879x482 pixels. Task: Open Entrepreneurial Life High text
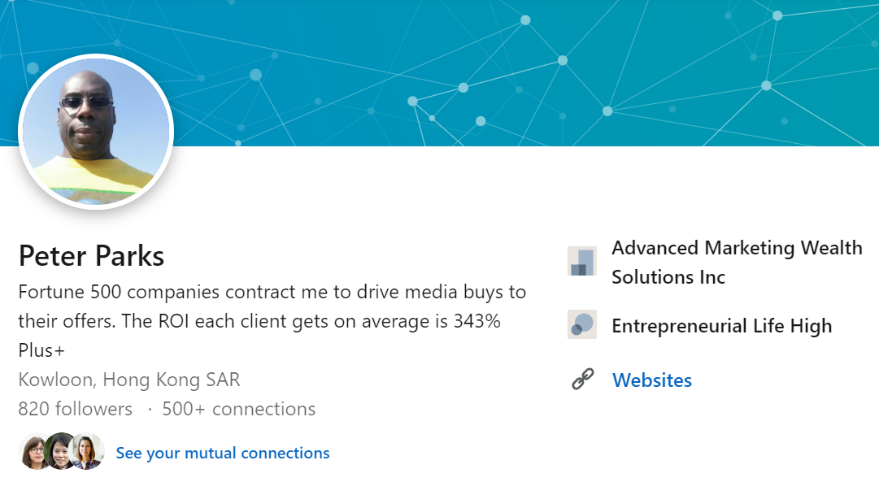point(721,326)
